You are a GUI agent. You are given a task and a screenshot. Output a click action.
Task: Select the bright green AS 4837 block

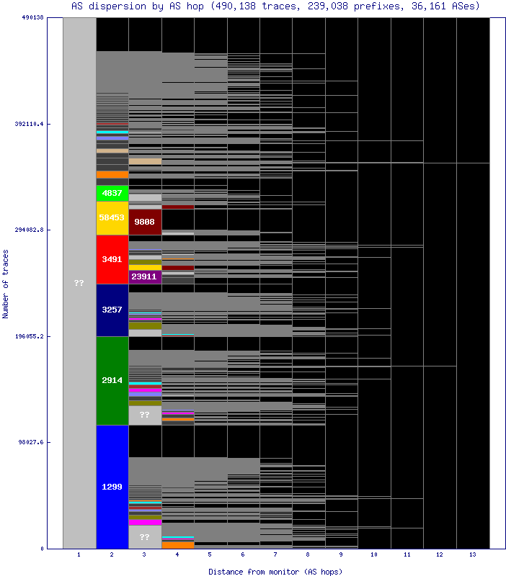coord(112,193)
